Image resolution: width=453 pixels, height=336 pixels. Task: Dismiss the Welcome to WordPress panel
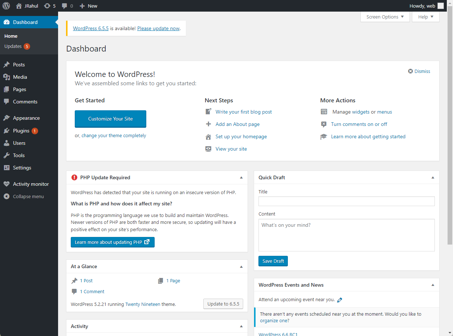(x=419, y=71)
